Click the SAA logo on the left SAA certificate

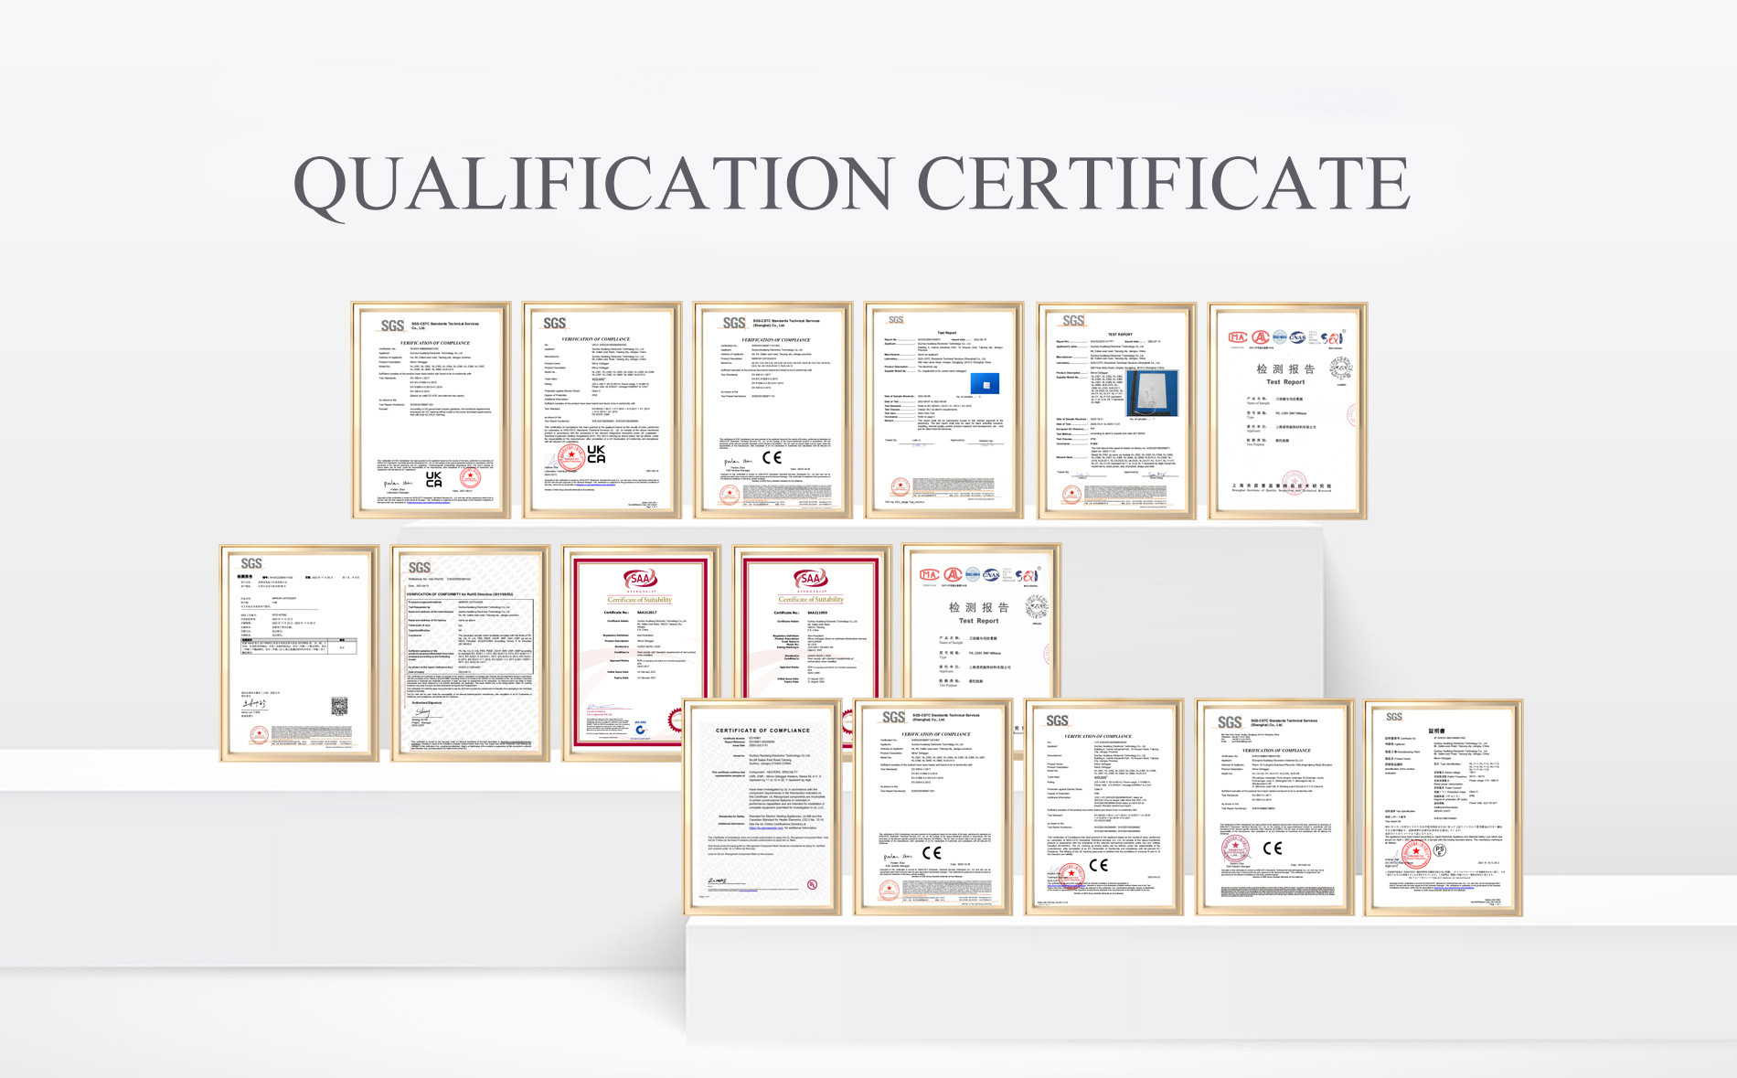tap(640, 579)
